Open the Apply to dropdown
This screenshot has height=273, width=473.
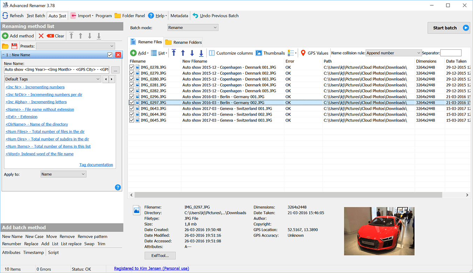pyautogui.click(x=63, y=174)
